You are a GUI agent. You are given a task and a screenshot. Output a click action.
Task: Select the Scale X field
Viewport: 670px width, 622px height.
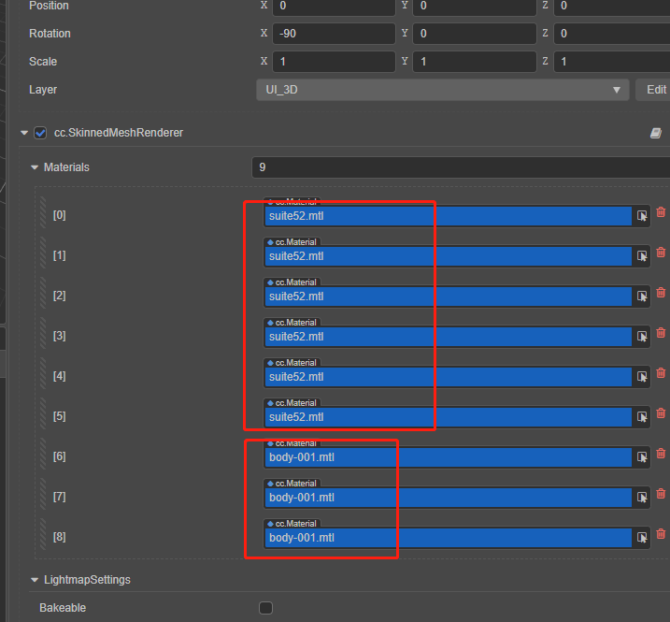(334, 62)
